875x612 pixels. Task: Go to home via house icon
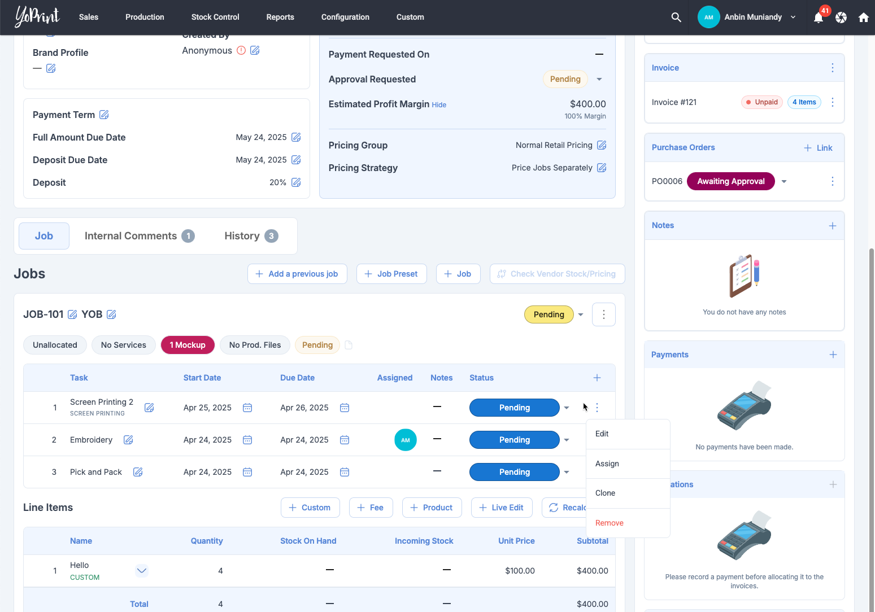coord(863,18)
